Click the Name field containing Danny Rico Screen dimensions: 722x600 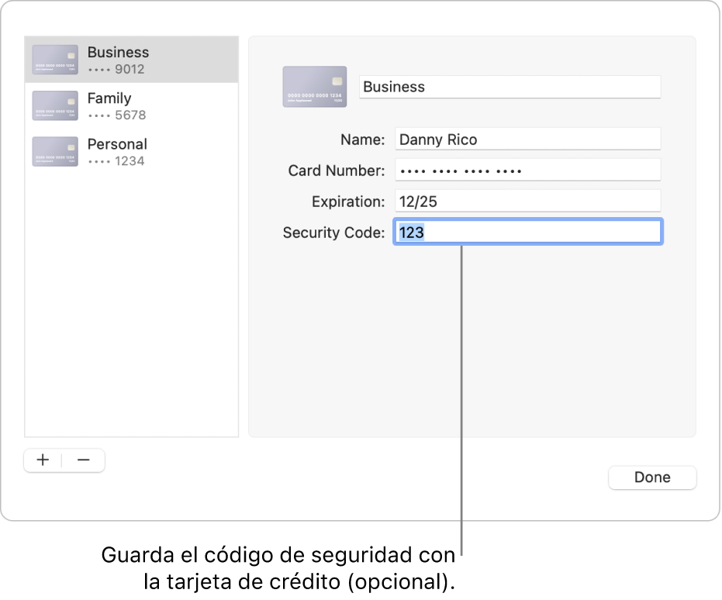click(527, 138)
